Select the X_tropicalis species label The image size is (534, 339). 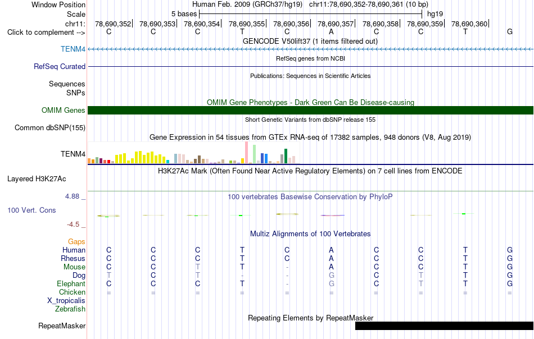coord(66,301)
